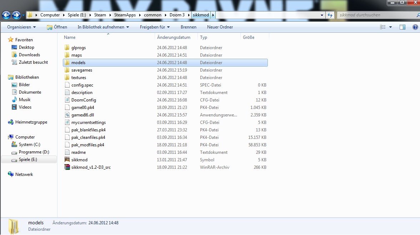Screen dimensions: 420x235
Task: Click the maps folder icon
Action: [x=67, y=55]
